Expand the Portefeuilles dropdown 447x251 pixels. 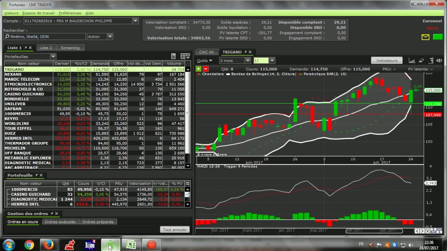[x=53, y=56]
